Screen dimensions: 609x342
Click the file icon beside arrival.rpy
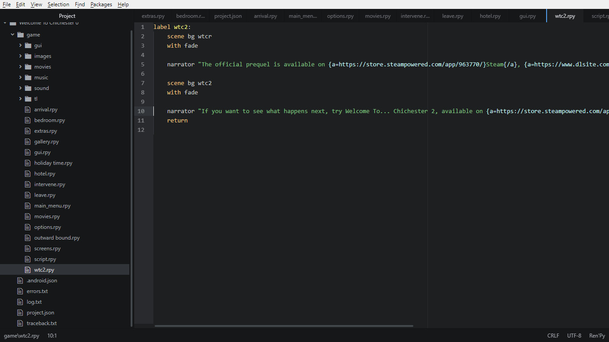28,109
